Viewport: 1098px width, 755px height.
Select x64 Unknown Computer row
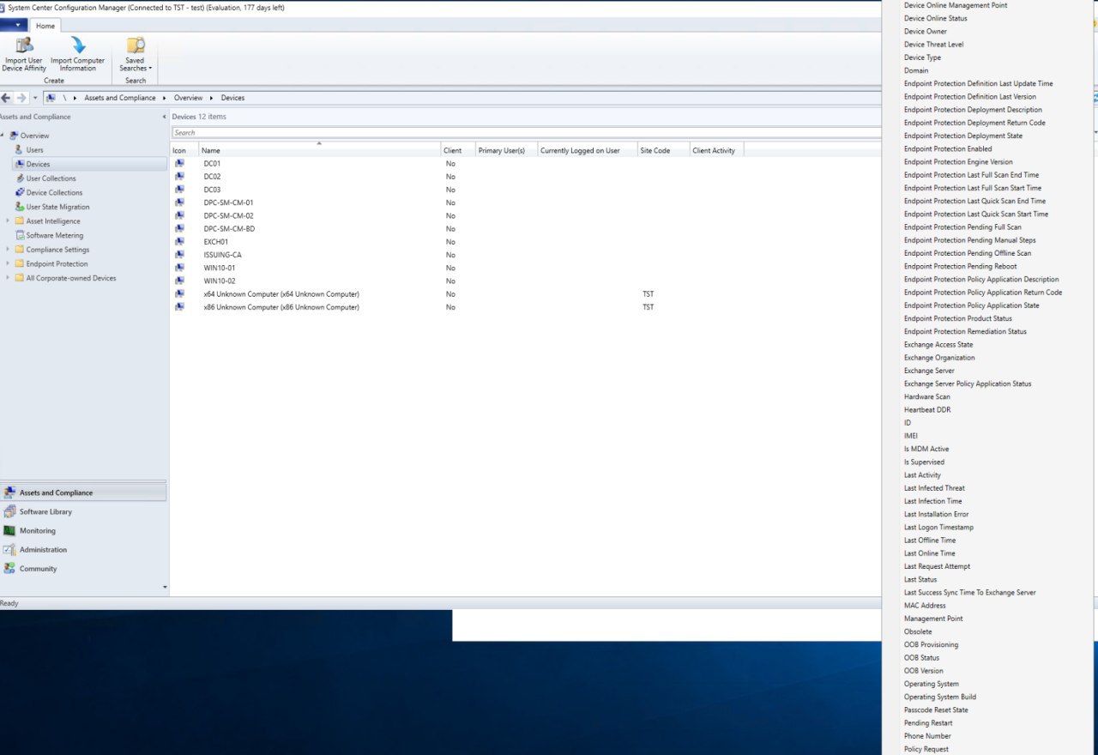click(x=526, y=294)
